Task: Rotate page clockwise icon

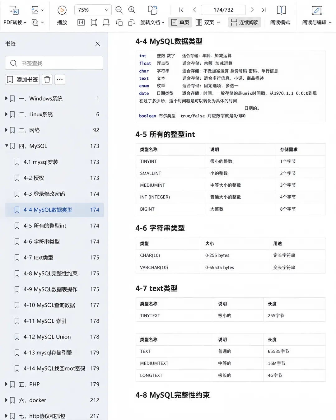Action: click(132, 22)
